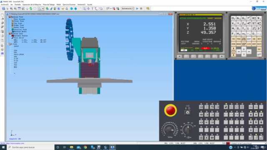Viewport: 267px width, 150px height.
Task: Click the Windows search box
Action: click(x=30, y=147)
